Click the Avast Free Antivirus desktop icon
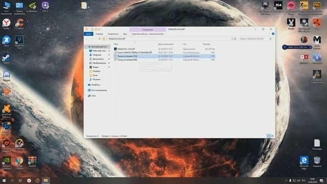The image size is (327, 184). (7, 111)
